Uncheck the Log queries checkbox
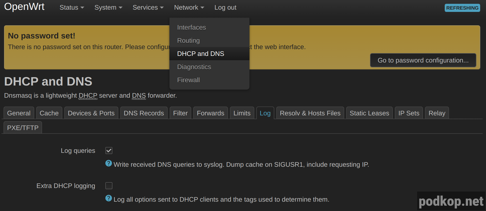486x211 pixels. click(109, 151)
